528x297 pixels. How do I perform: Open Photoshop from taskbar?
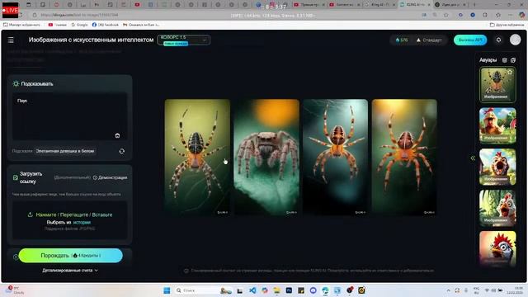pyautogui.click(x=289, y=290)
